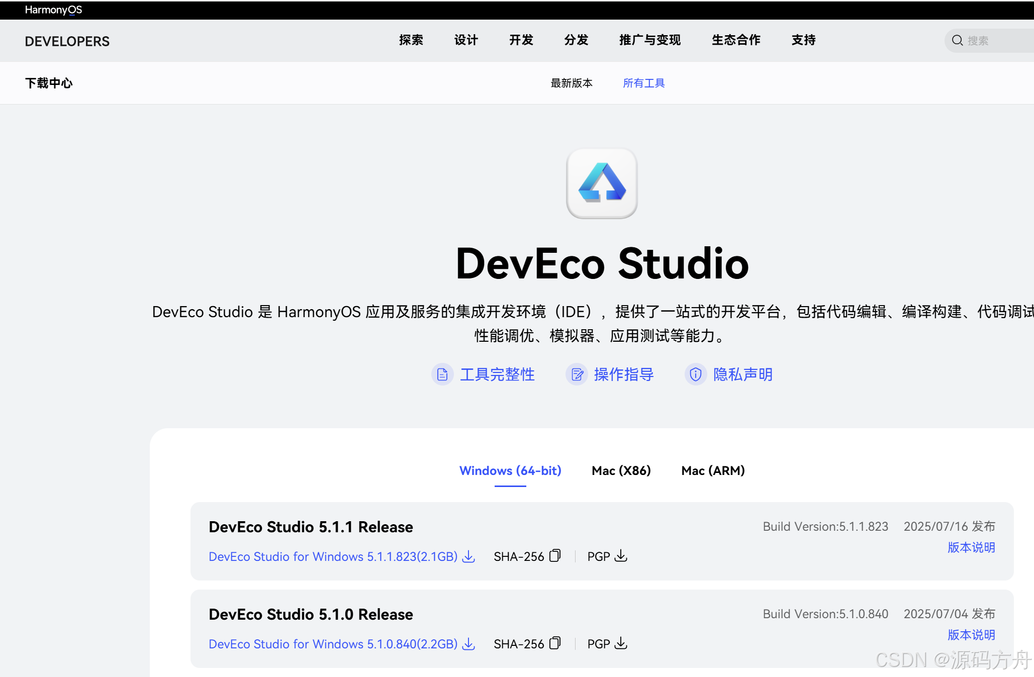The width and height of the screenshot is (1034, 677).
Task: Click SHA-256 label in 5.1.0 Release row
Action: pos(519,644)
